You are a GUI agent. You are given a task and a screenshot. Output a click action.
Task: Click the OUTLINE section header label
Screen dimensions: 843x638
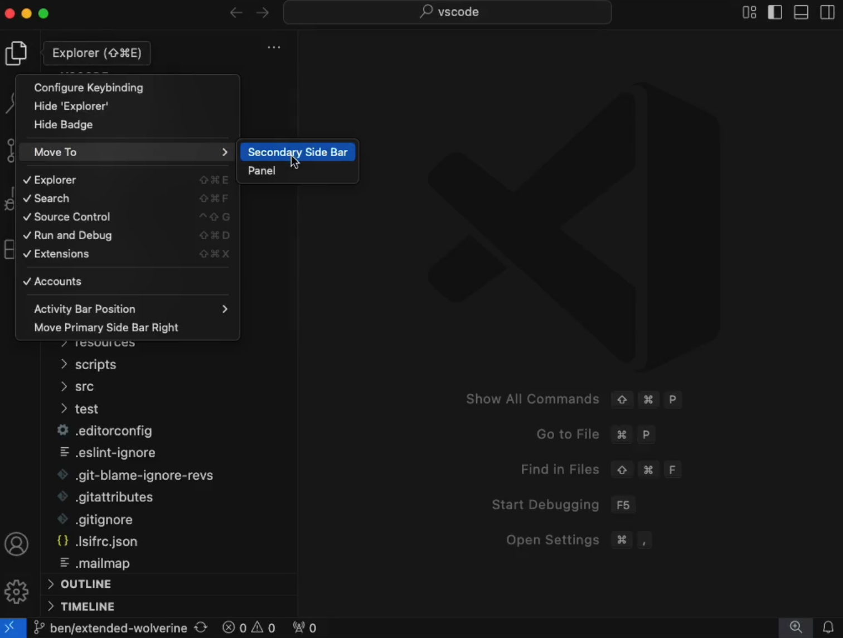(86, 584)
